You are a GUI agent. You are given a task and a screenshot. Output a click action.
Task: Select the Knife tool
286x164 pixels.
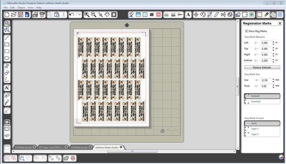7,102
